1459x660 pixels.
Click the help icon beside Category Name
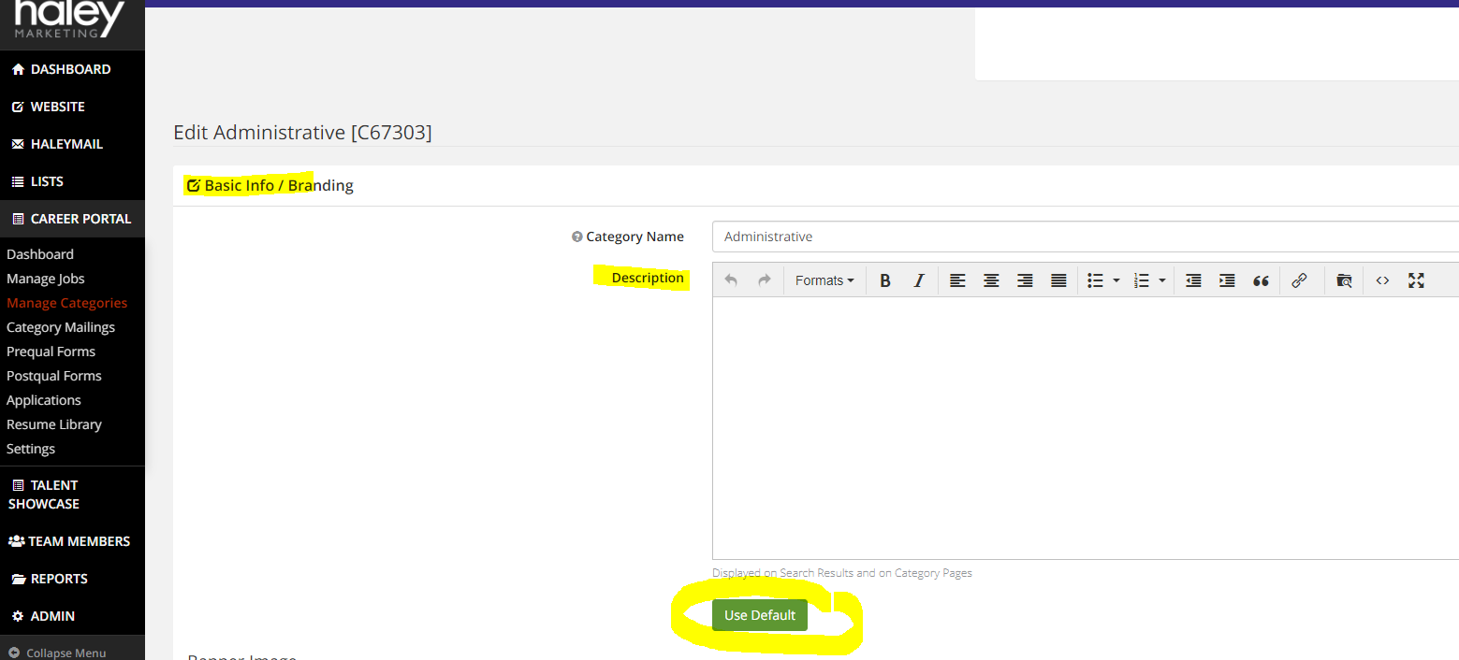click(x=577, y=237)
